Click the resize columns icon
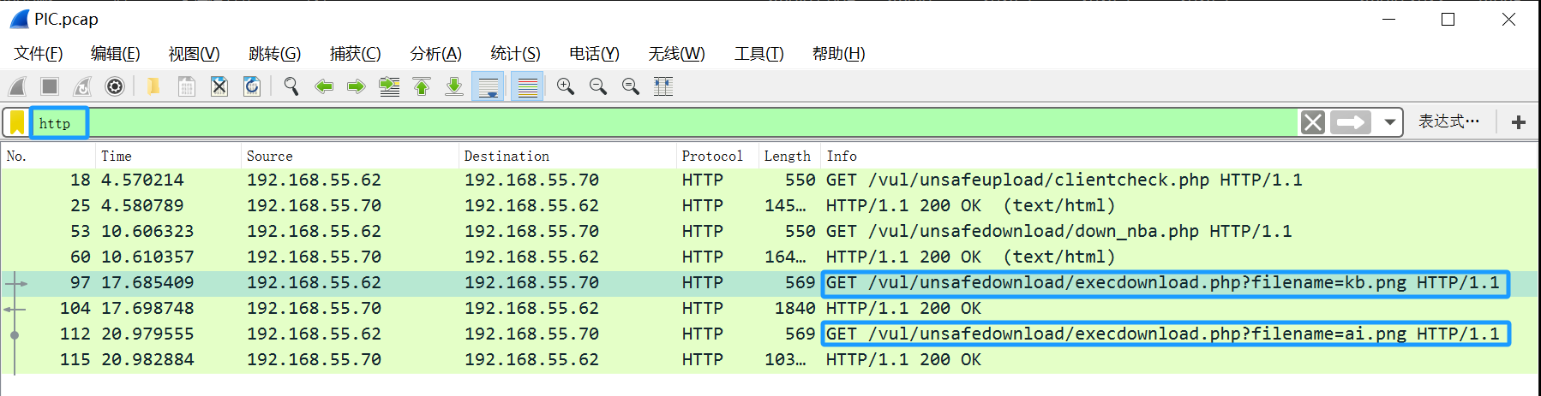This screenshot has height=396, width=1541. [663, 86]
